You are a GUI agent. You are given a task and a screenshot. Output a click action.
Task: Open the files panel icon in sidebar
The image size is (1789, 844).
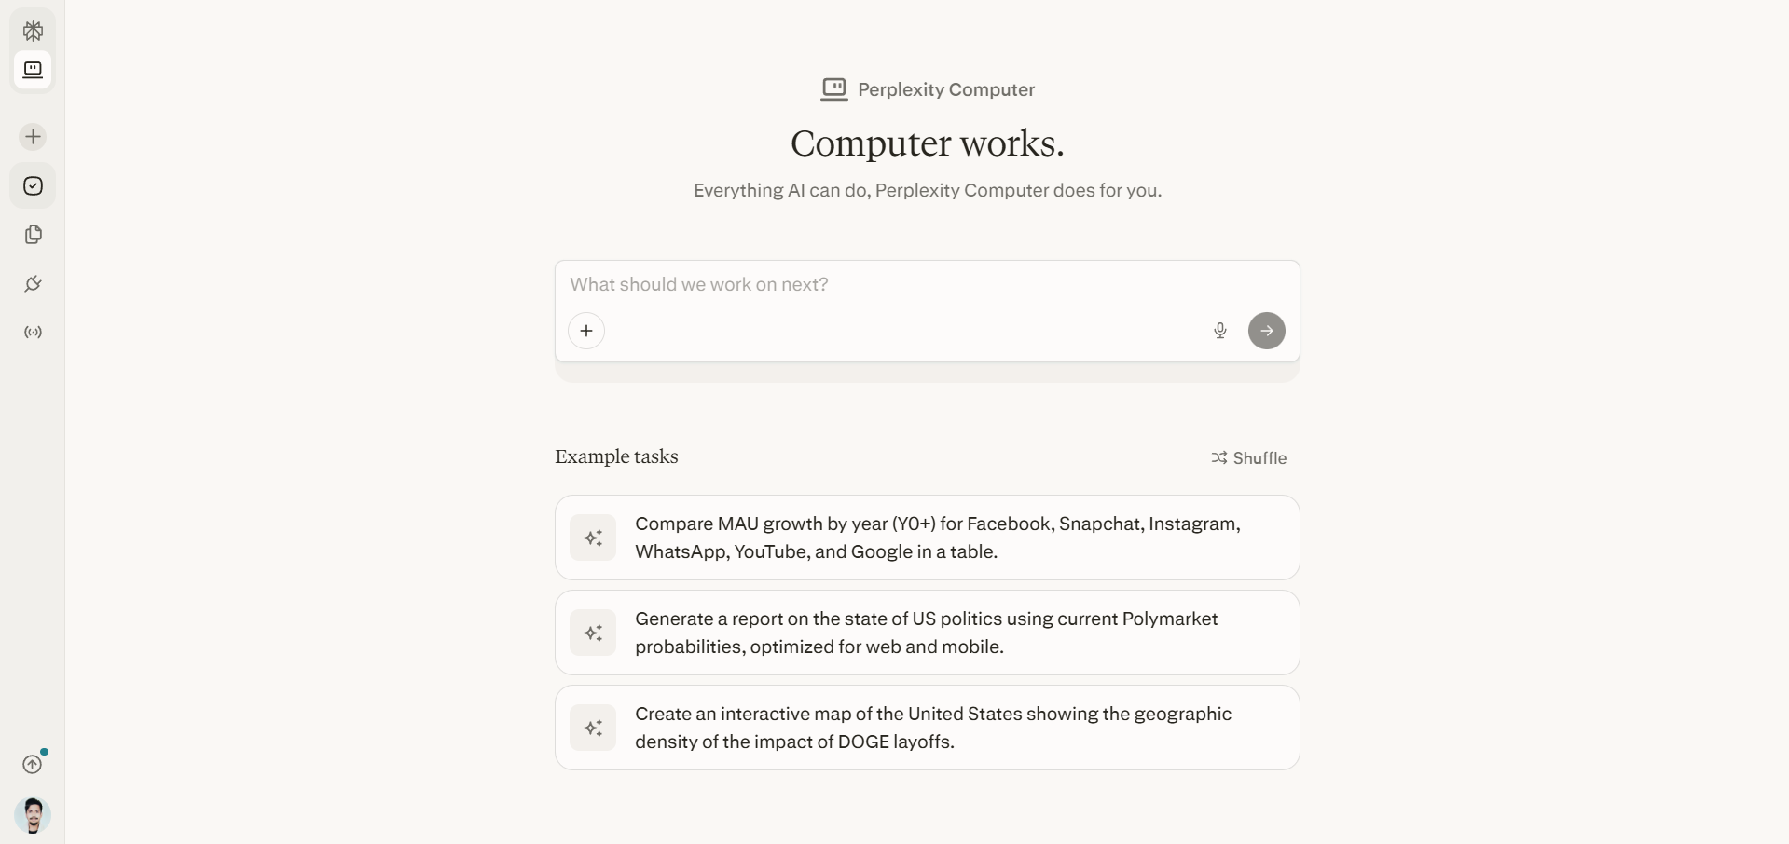(x=33, y=235)
